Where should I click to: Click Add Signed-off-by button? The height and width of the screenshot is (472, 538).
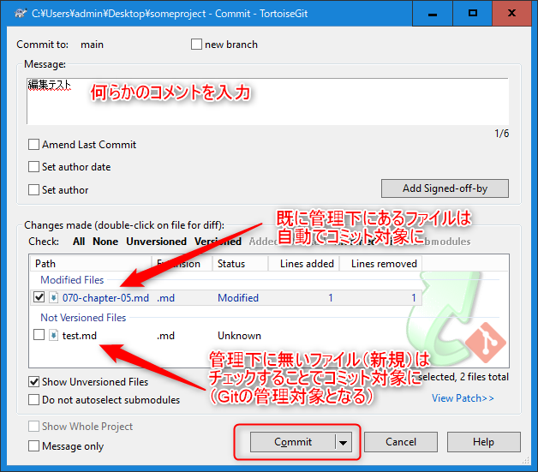click(x=445, y=188)
